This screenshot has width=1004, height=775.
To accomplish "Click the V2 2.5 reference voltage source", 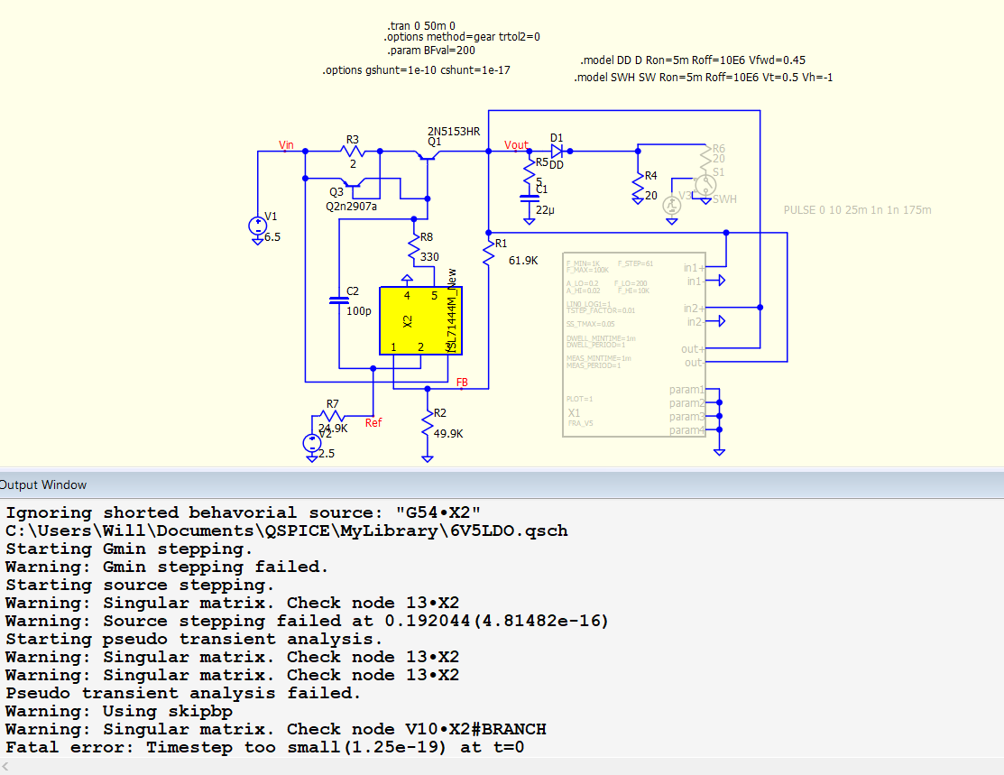I will [313, 442].
